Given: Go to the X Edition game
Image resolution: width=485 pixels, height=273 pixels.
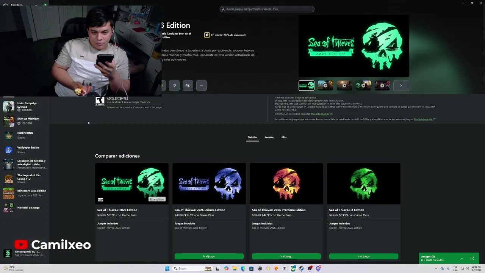Looking at the screenshot, I should [x=364, y=256].
